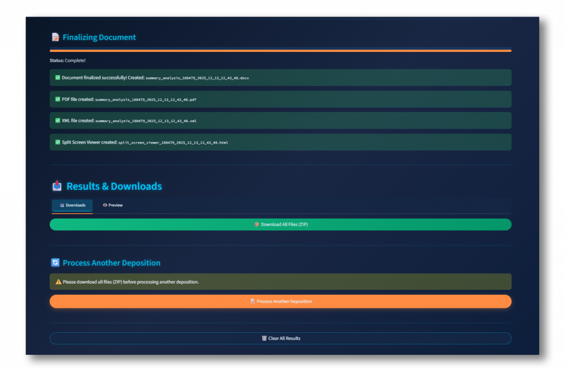
Task: Click the memo icon beside Finalizing Document
Action: pyautogui.click(x=55, y=38)
